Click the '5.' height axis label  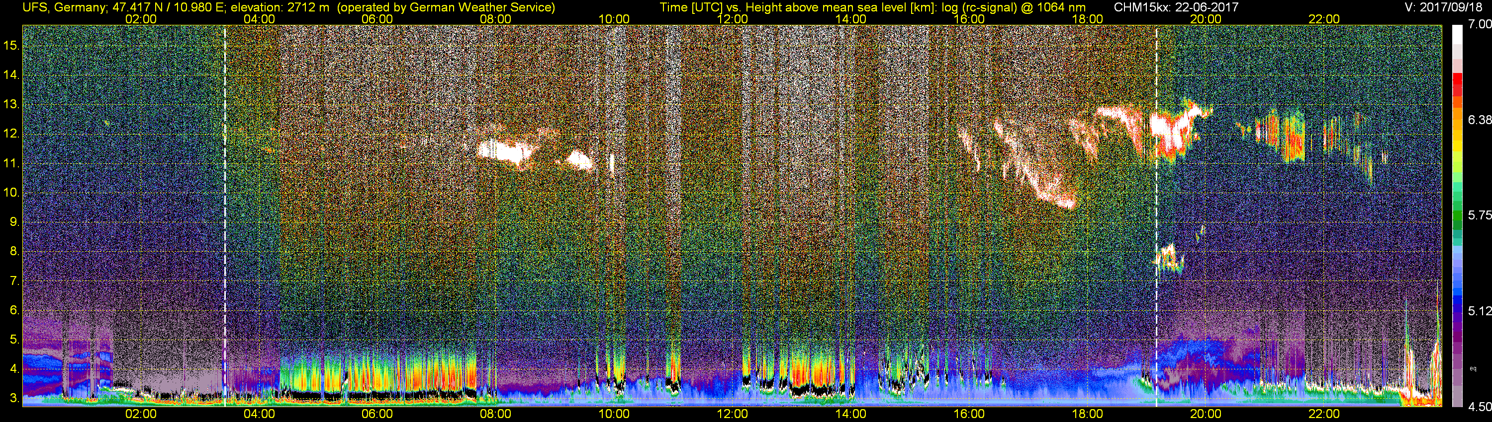click(14, 339)
